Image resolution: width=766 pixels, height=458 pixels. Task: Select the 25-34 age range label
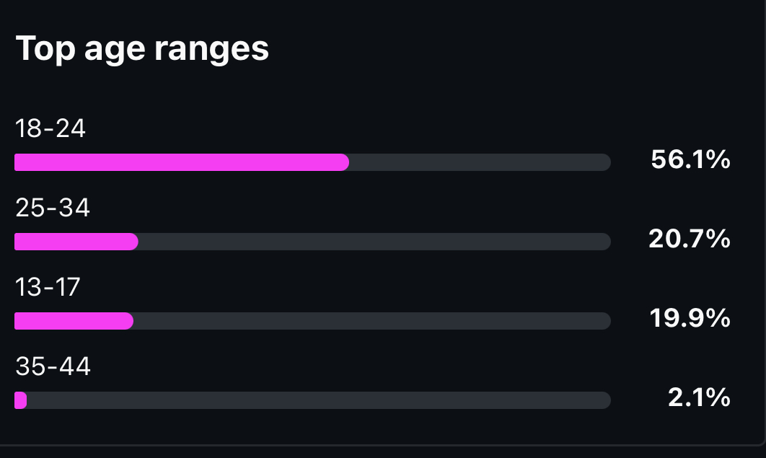click(53, 208)
